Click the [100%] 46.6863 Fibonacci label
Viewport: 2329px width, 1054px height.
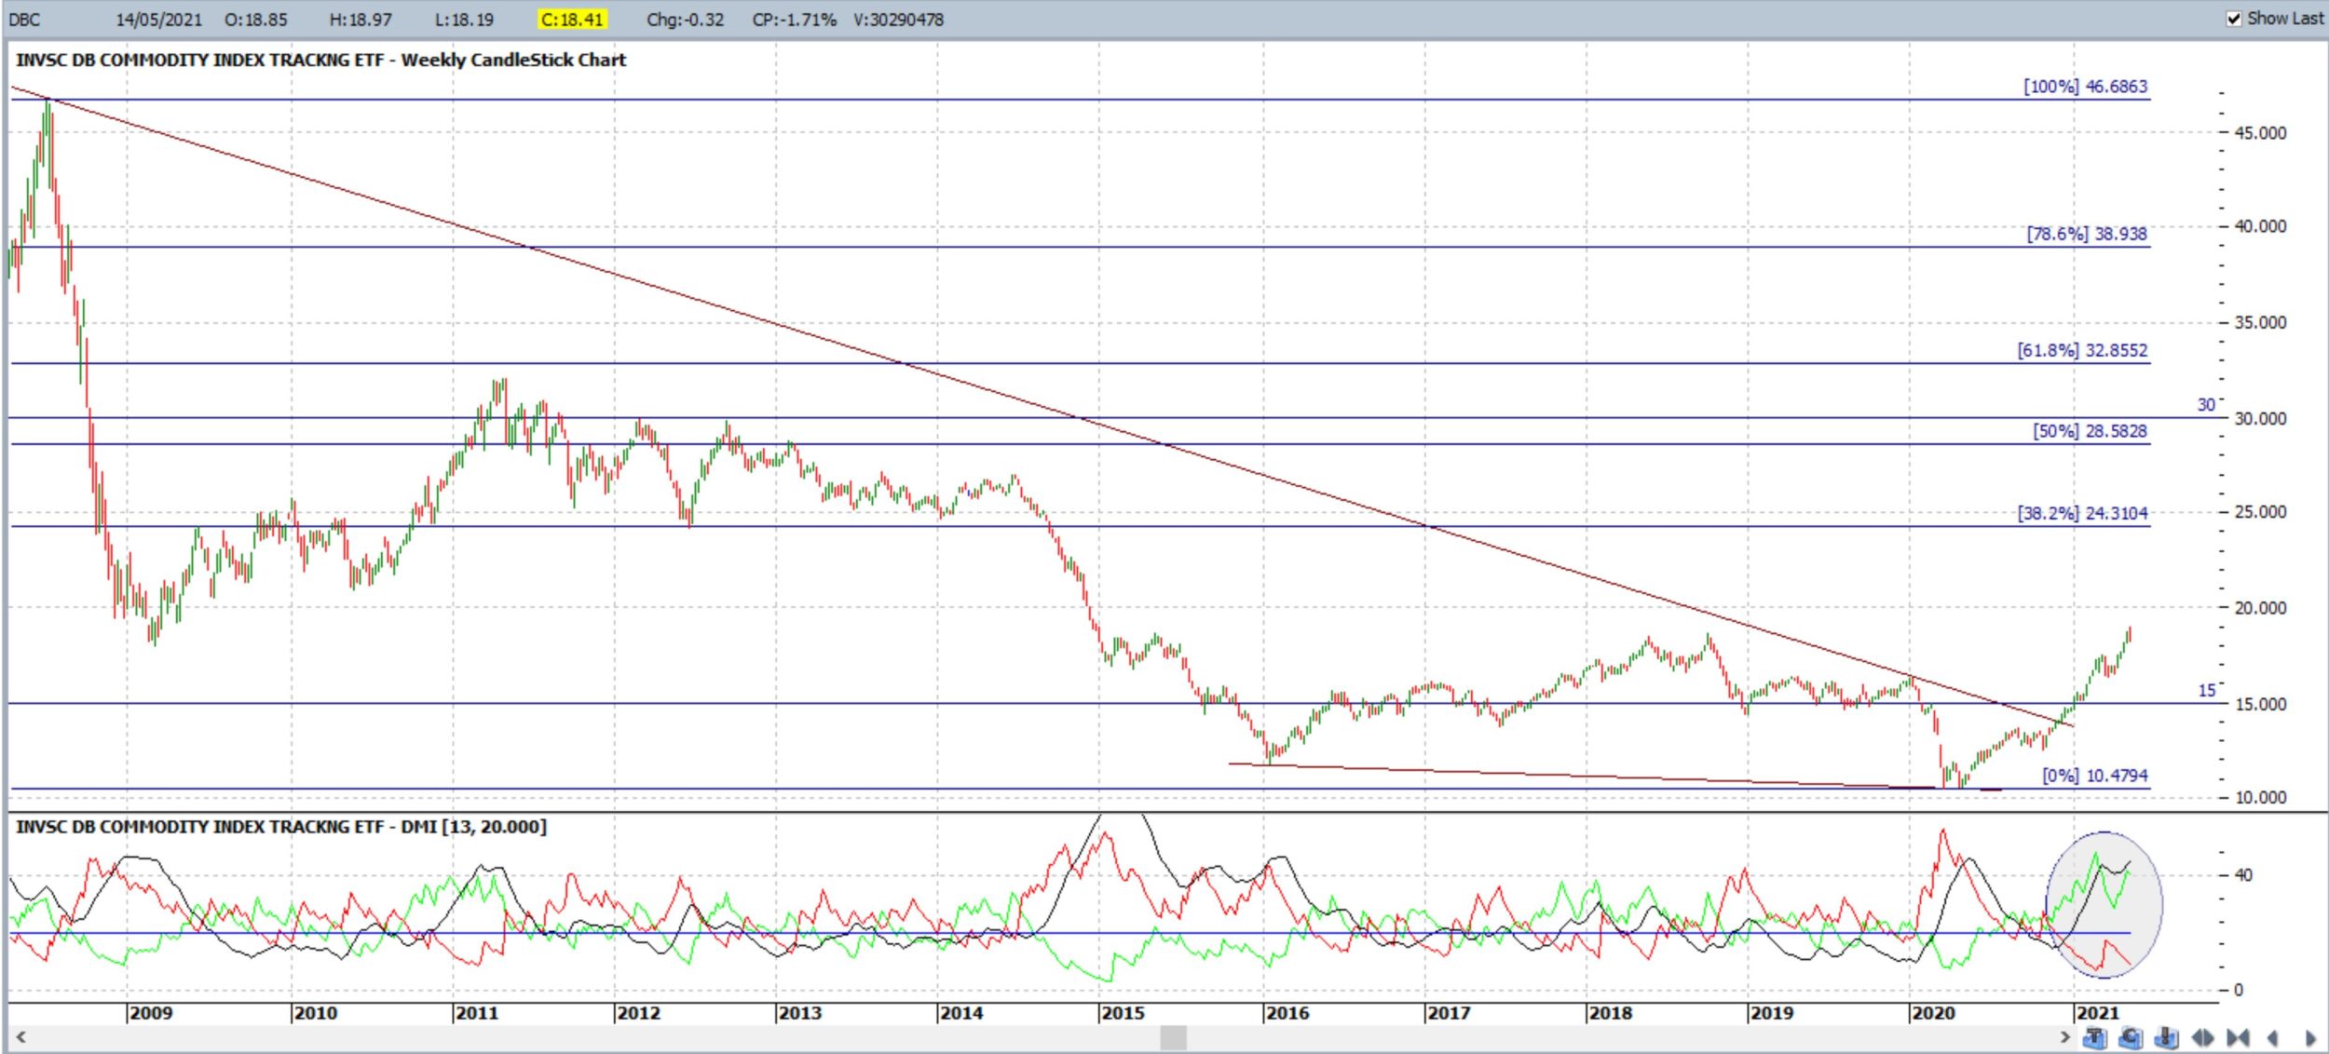[2085, 87]
